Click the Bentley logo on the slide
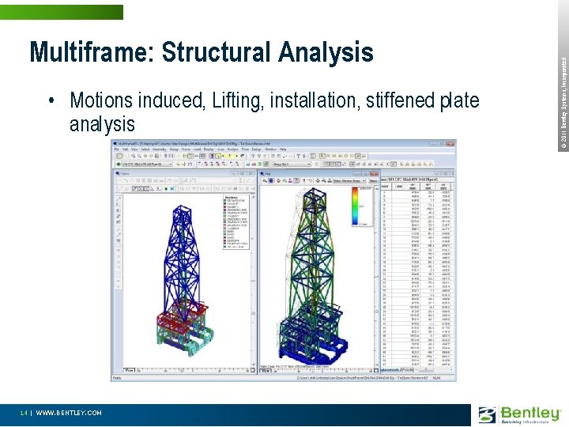Viewport: 569px width, 427px height. coord(520,415)
